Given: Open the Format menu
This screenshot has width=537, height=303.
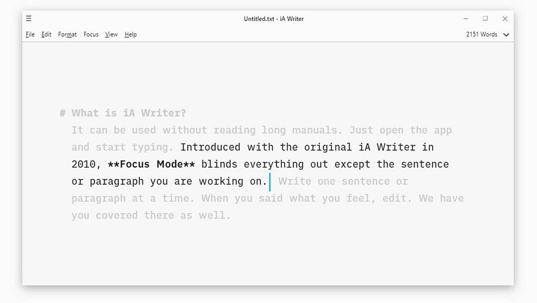Looking at the screenshot, I should point(67,34).
